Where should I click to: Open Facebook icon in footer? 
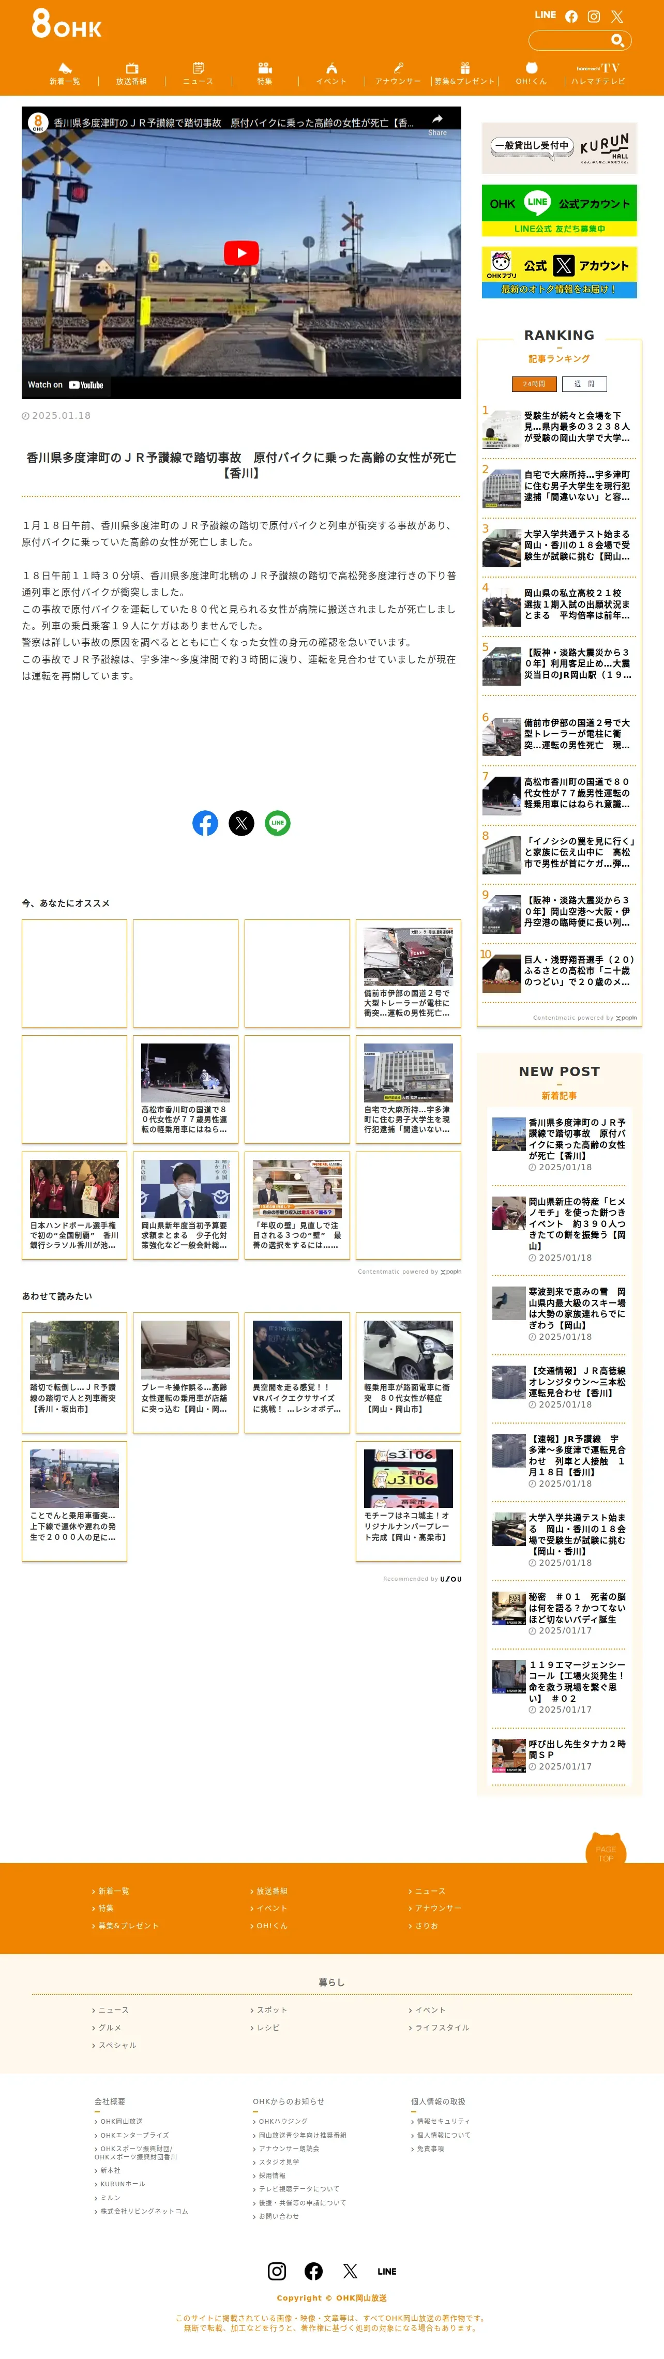pos(313,2271)
